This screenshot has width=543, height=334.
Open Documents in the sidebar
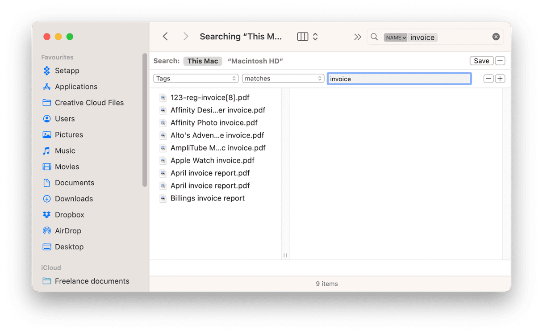click(x=75, y=183)
